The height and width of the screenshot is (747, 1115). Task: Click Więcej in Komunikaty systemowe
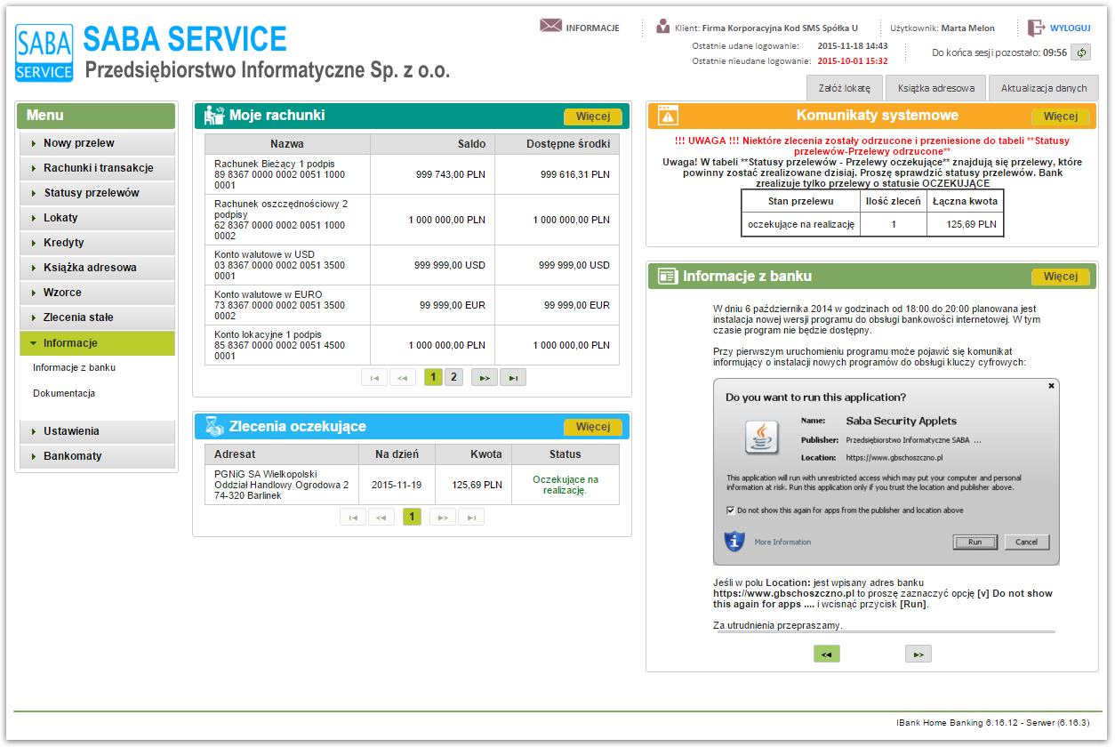point(1061,116)
